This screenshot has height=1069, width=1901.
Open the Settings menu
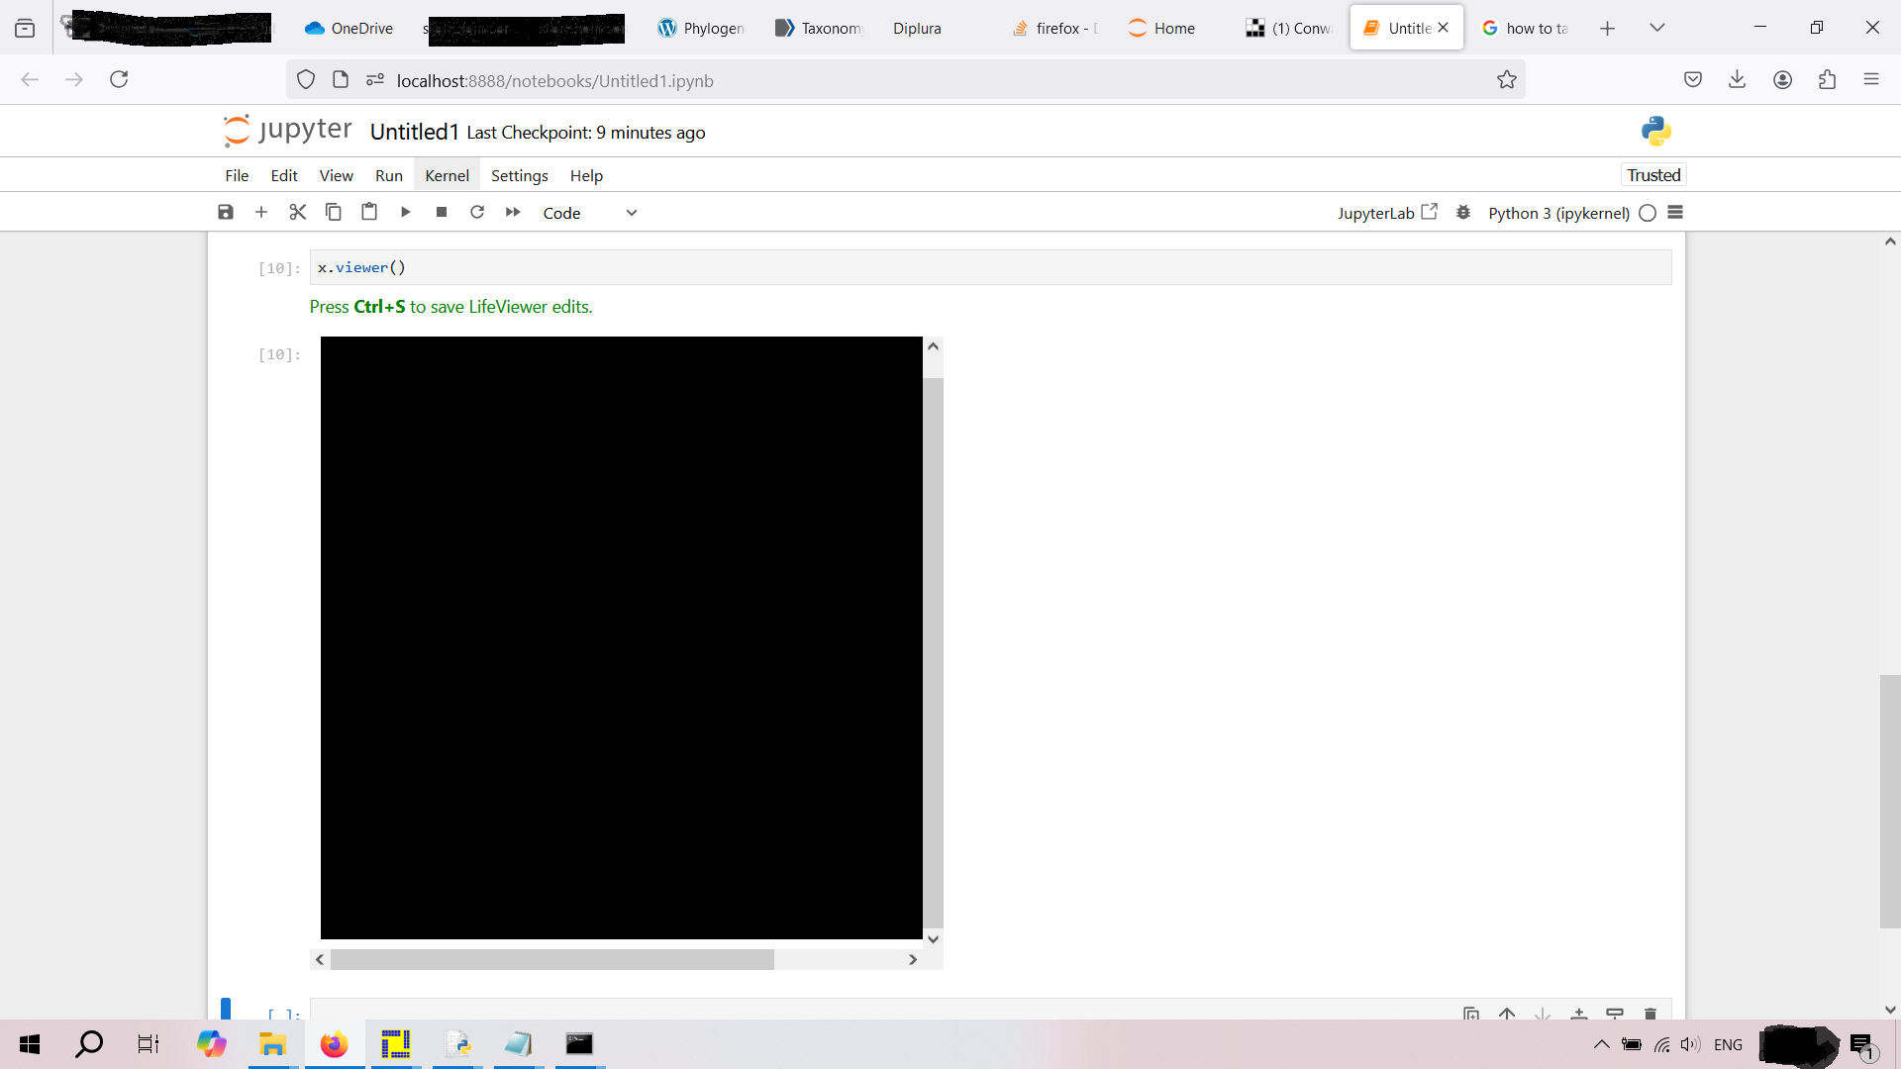pos(519,175)
